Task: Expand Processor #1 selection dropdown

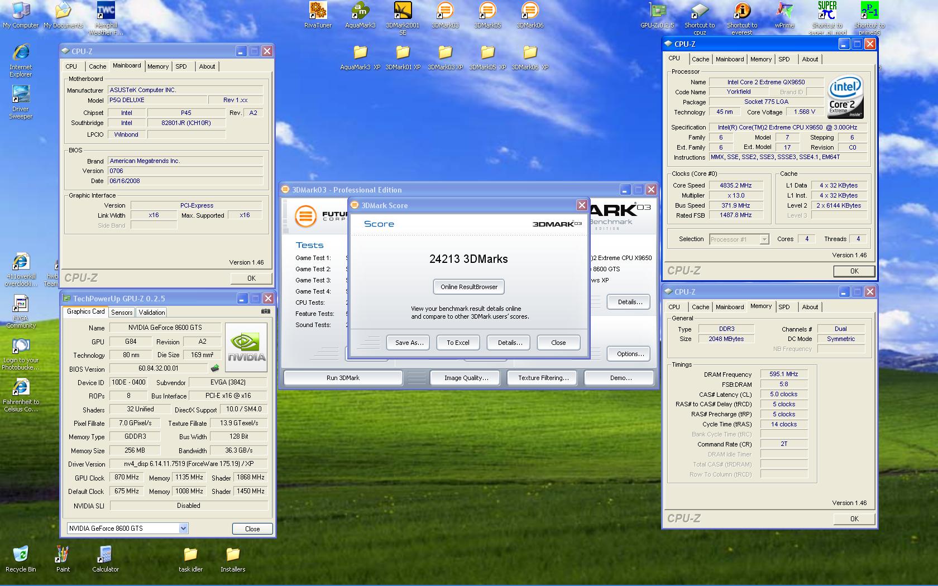Action: click(764, 239)
